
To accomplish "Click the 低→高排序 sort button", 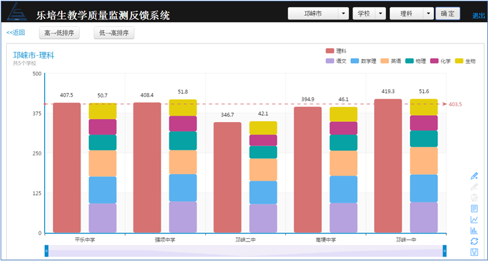I will pos(113,33).
